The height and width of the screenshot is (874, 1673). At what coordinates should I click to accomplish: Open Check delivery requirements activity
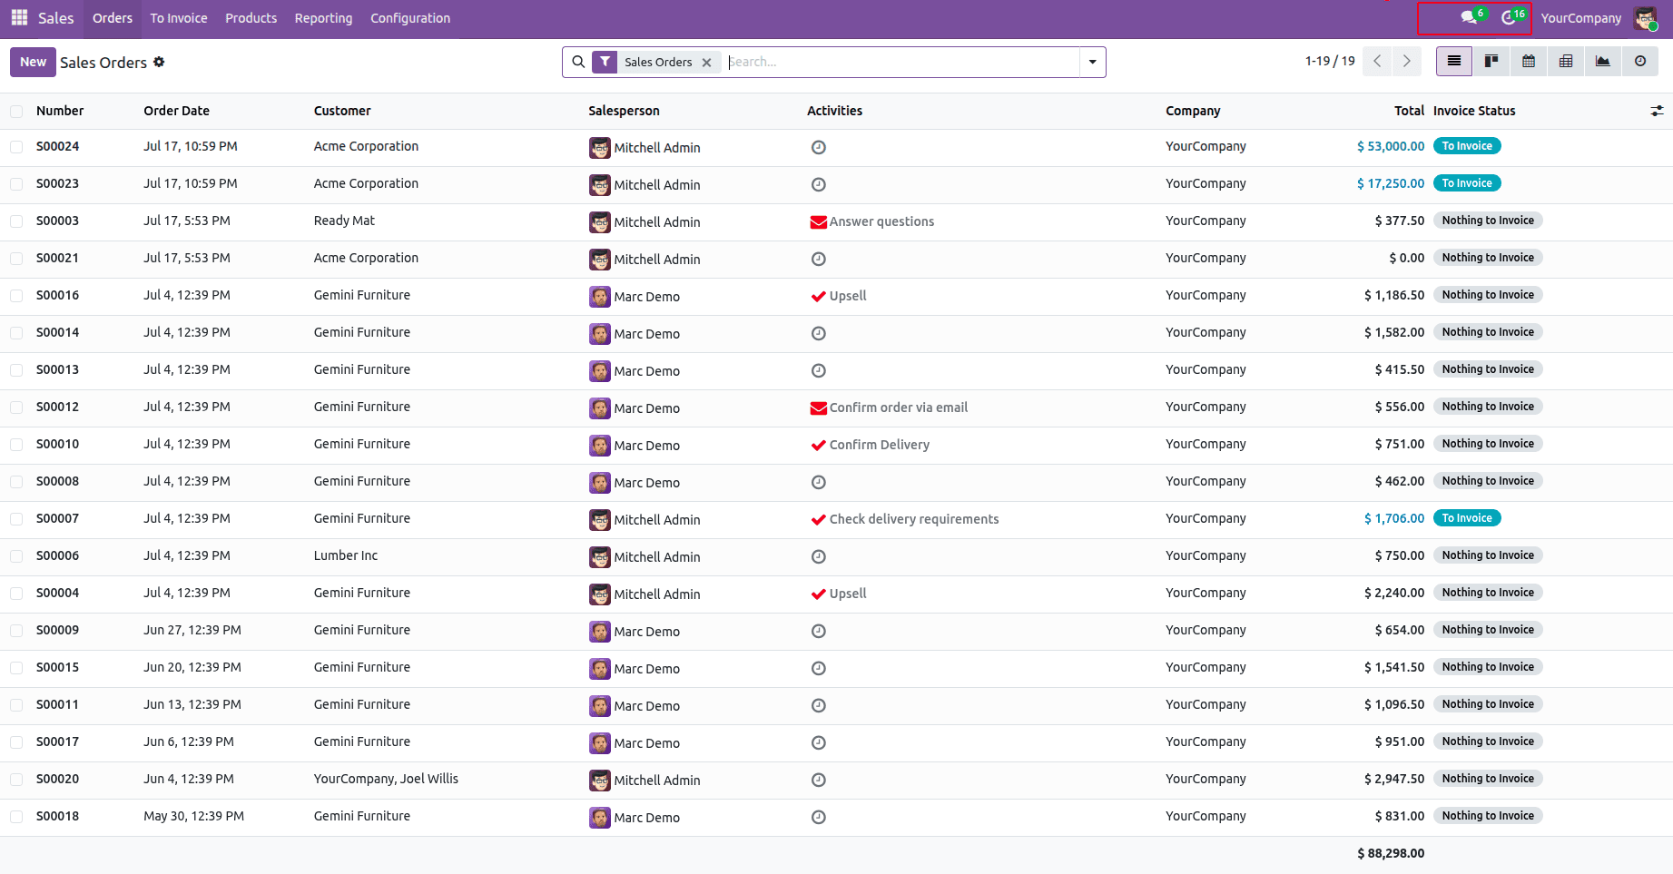[904, 519]
